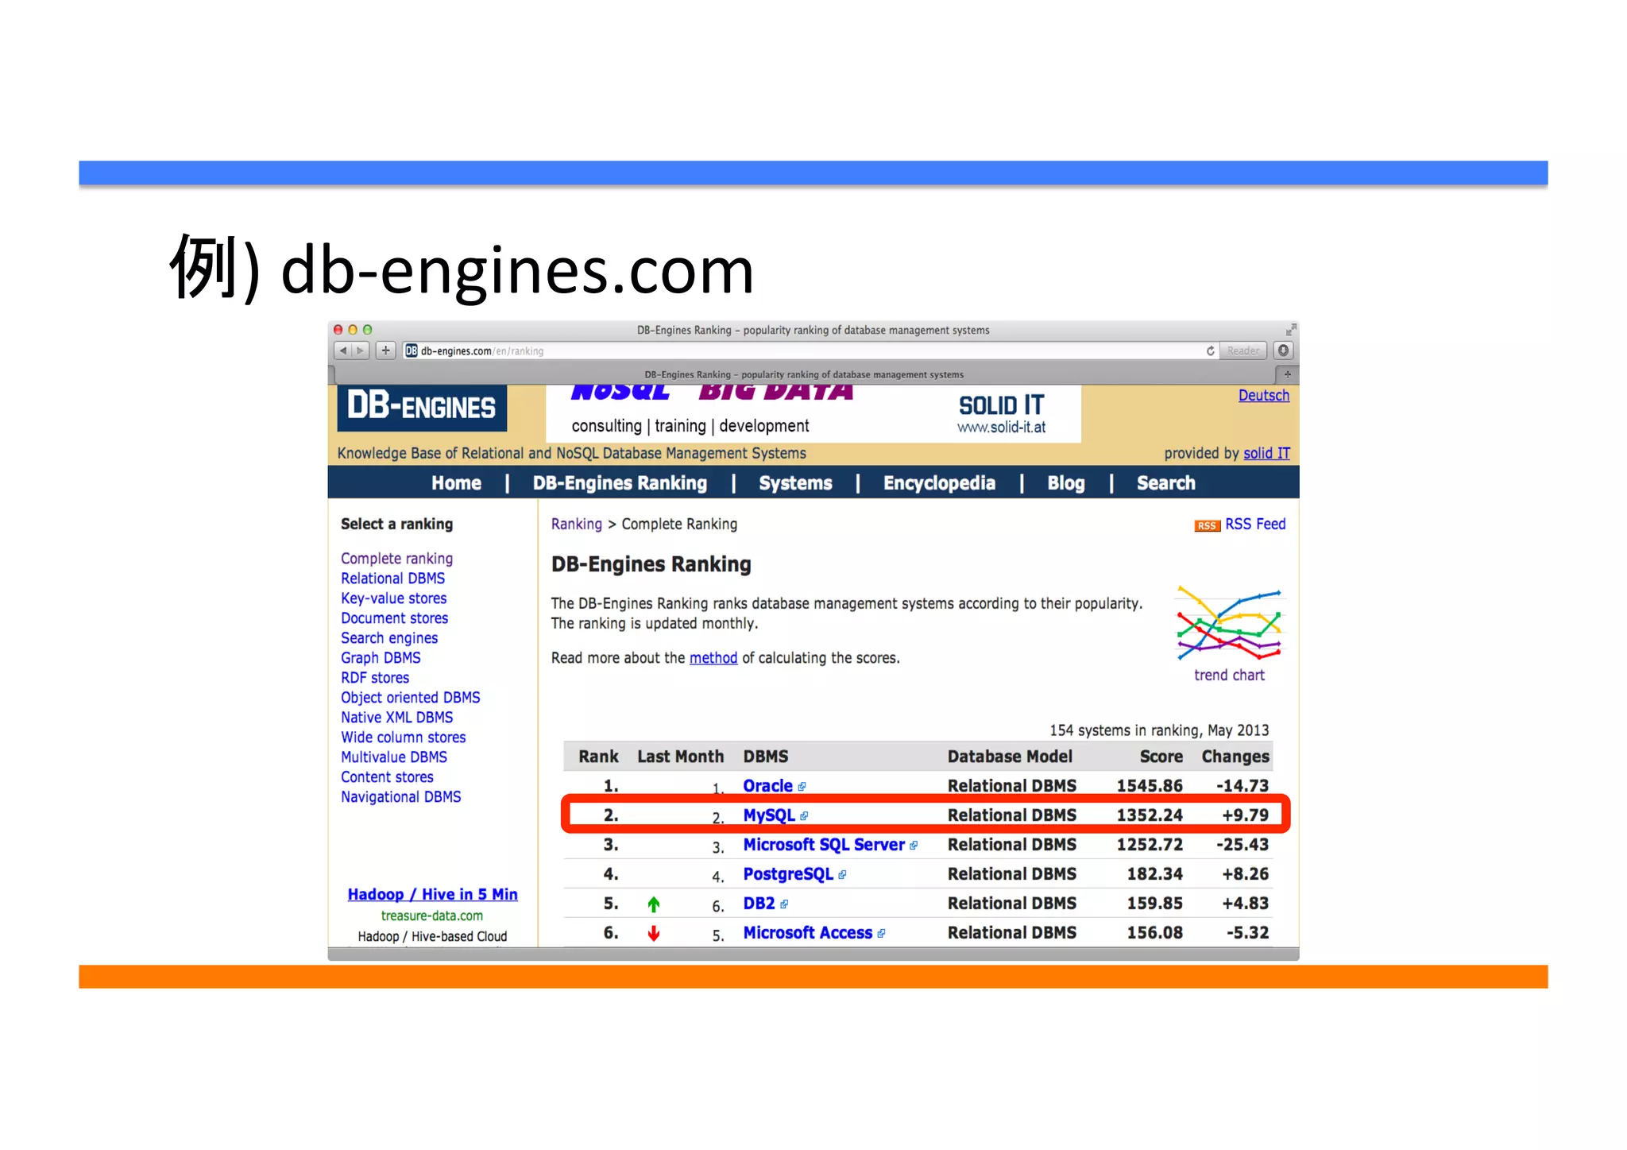Click the Database Model column header
Screen dimensions: 1627x1150
pos(1010,757)
